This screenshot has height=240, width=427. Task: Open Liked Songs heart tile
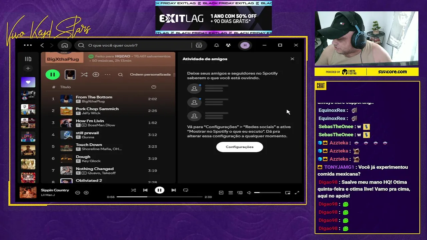pos(28,82)
